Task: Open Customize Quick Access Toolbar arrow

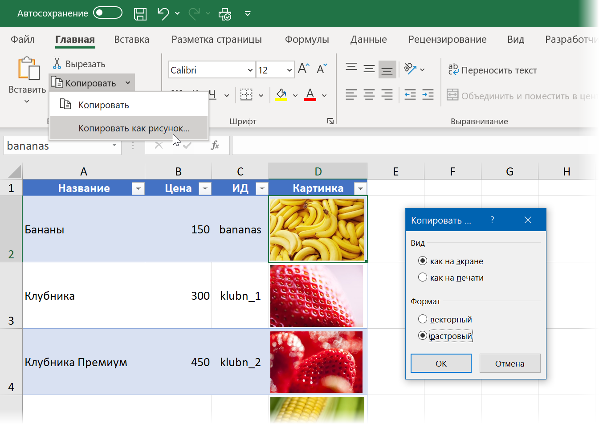Action: [248, 14]
